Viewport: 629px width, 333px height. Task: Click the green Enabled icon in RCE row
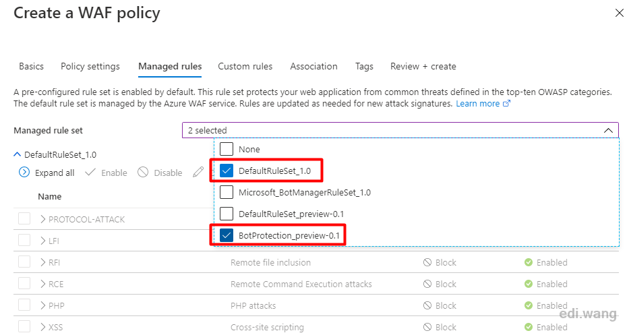[x=529, y=284]
